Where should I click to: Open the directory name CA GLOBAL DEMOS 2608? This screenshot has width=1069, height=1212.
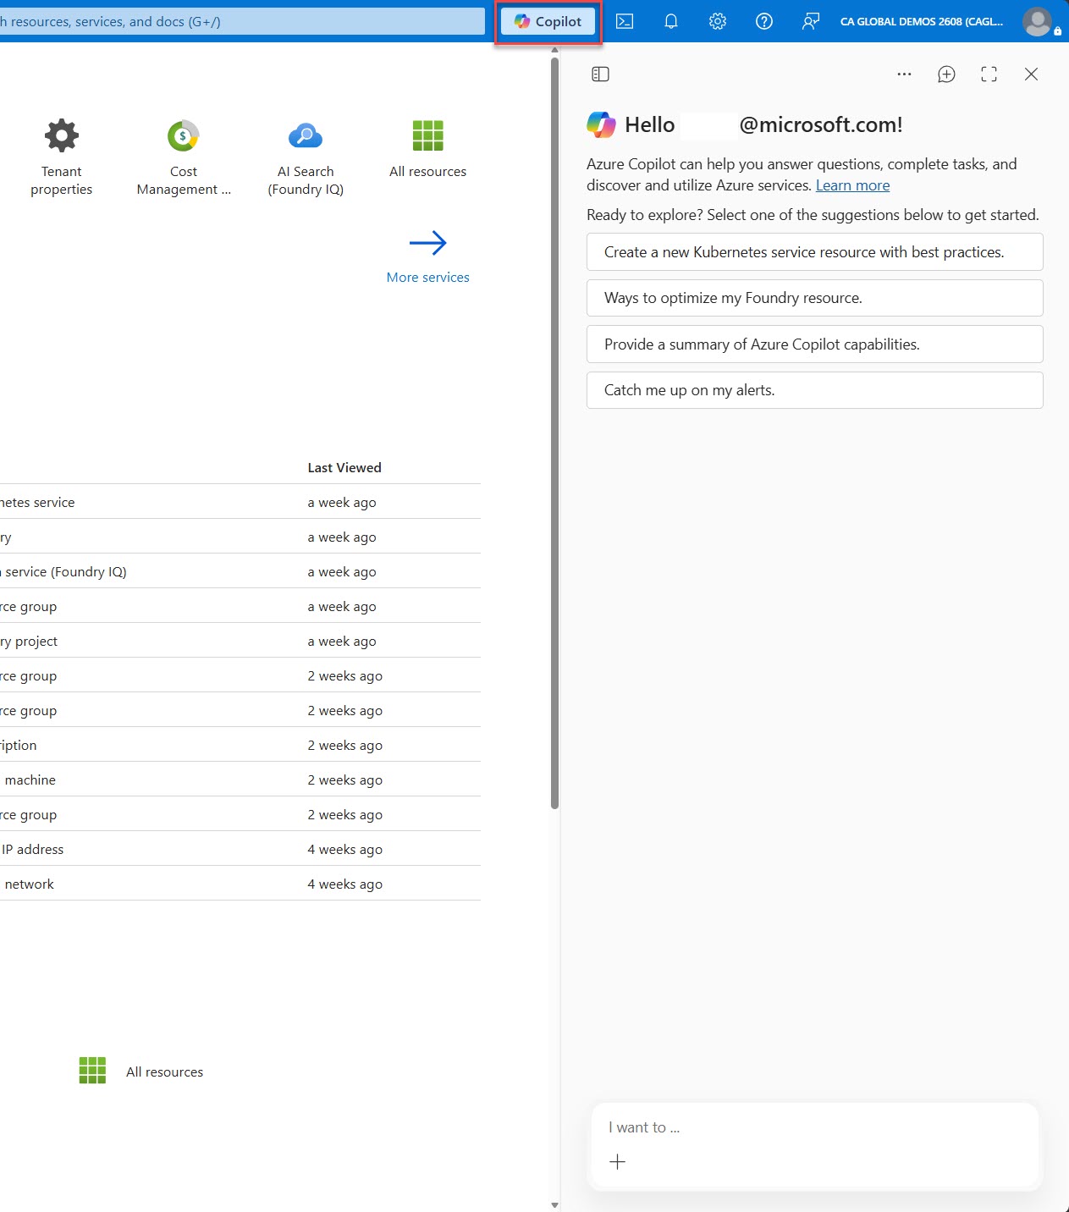tap(922, 21)
